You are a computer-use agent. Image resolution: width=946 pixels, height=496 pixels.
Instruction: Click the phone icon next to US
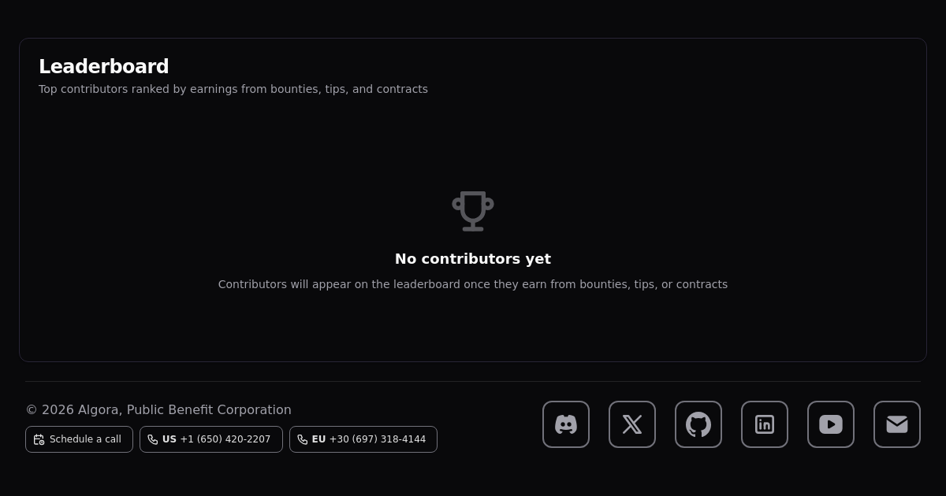pyautogui.click(x=153, y=439)
